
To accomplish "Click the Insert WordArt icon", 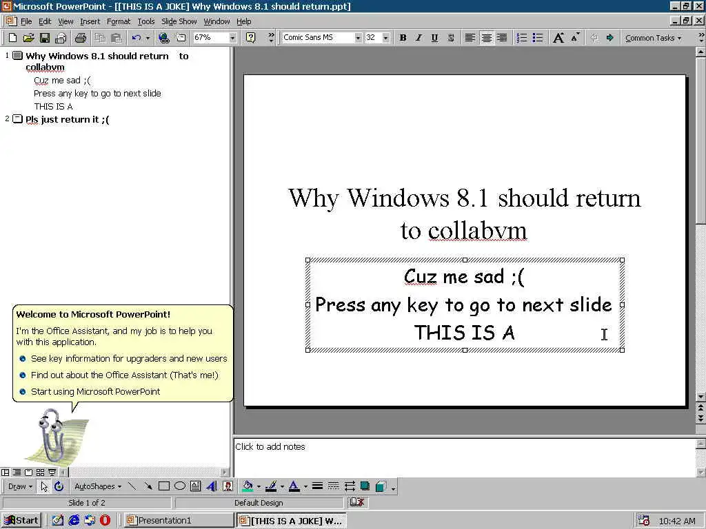I will (x=212, y=486).
